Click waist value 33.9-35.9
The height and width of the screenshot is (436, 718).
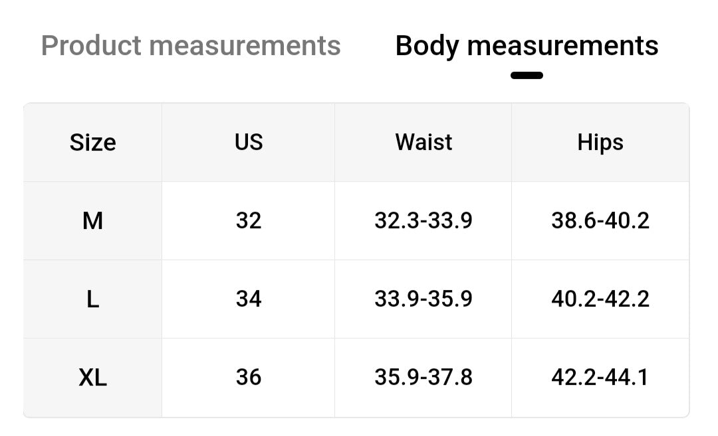click(423, 299)
